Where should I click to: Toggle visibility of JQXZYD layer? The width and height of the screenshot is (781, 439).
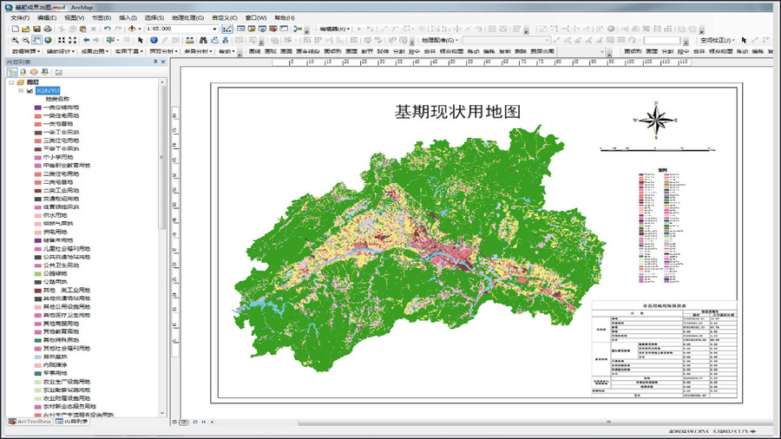tap(30, 90)
